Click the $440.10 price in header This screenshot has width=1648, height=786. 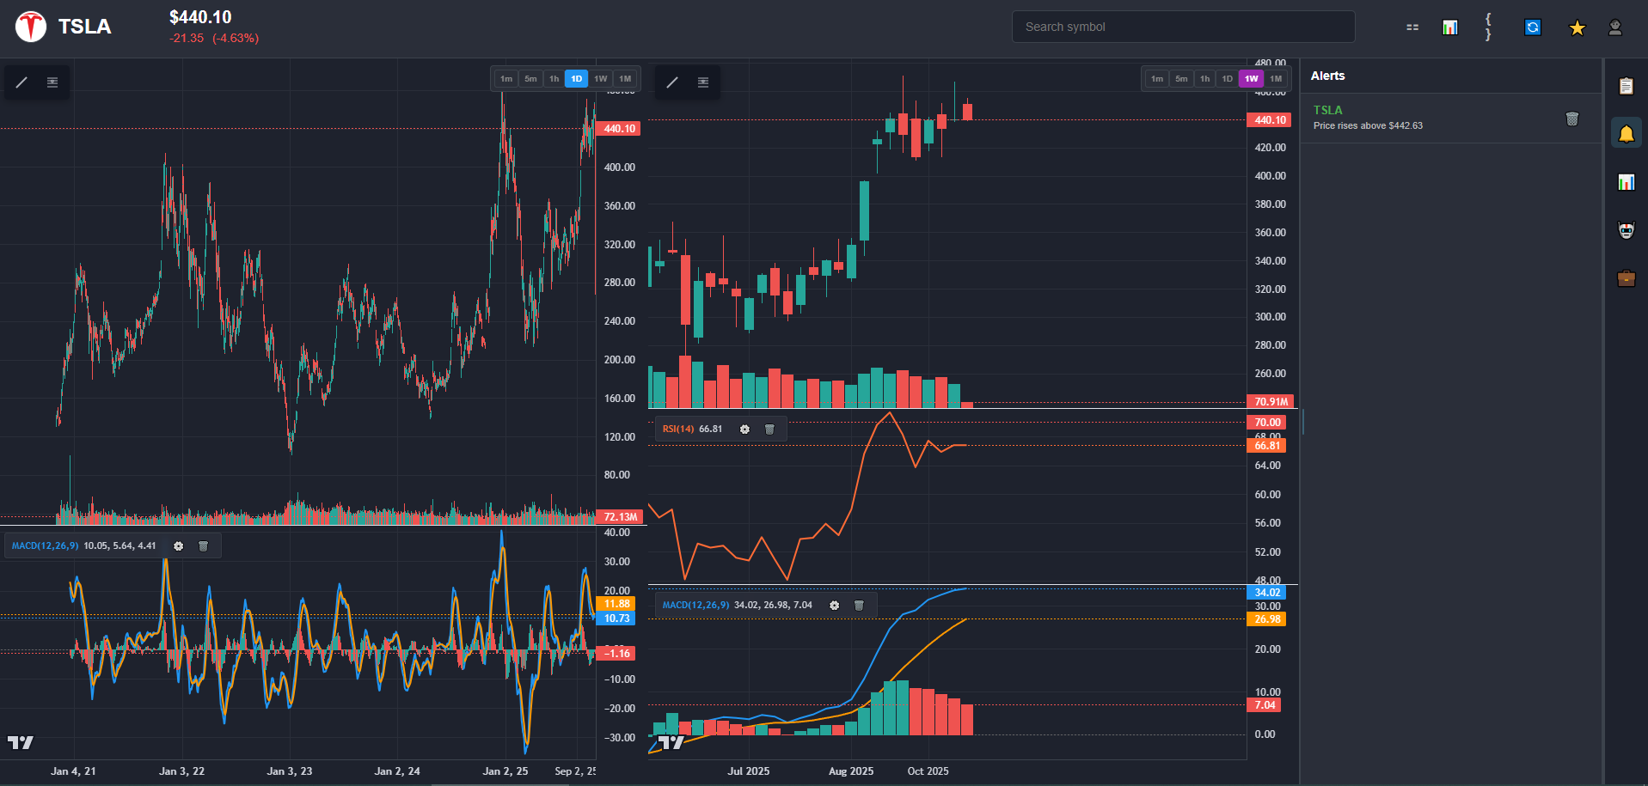coord(200,17)
